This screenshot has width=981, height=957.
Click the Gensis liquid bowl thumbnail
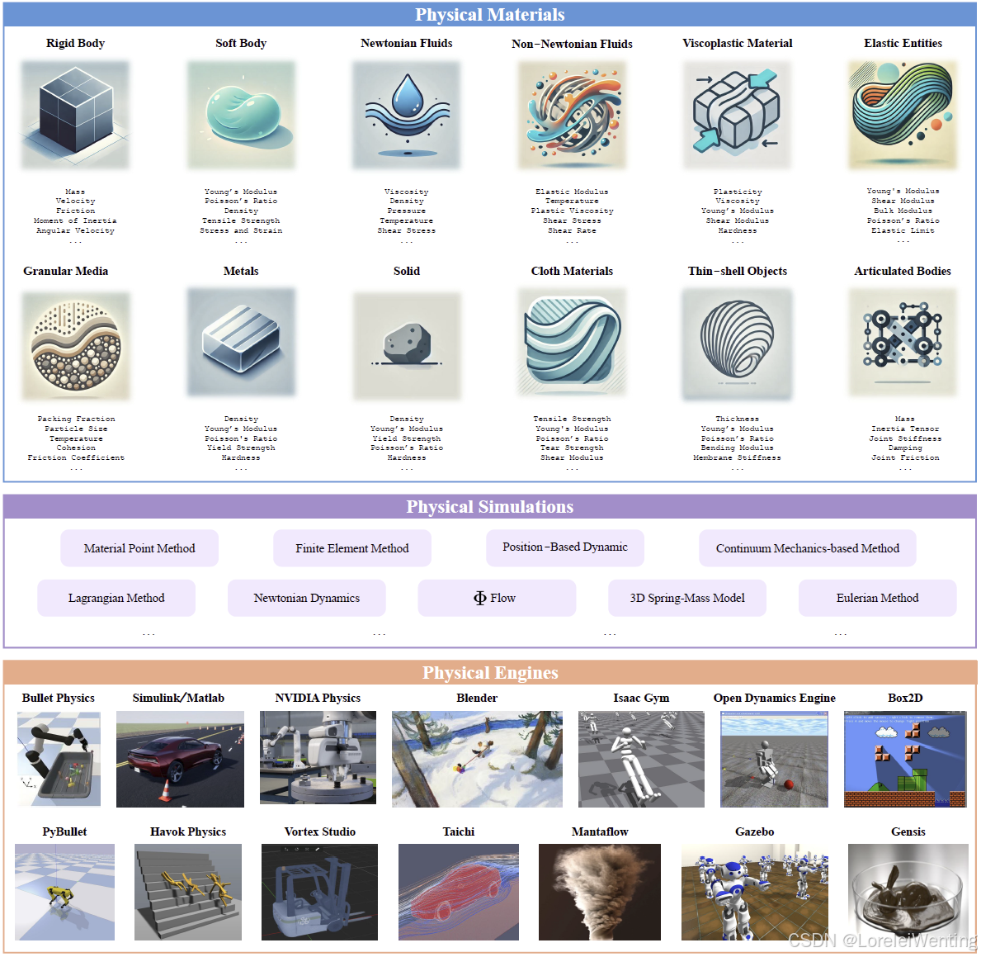[x=908, y=892]
